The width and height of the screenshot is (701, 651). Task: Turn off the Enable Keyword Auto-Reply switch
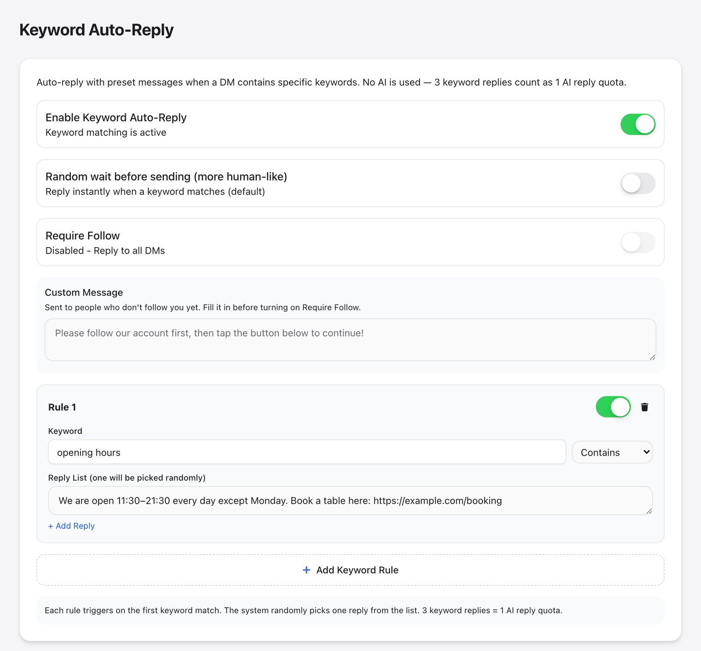[x=638, y=124]
